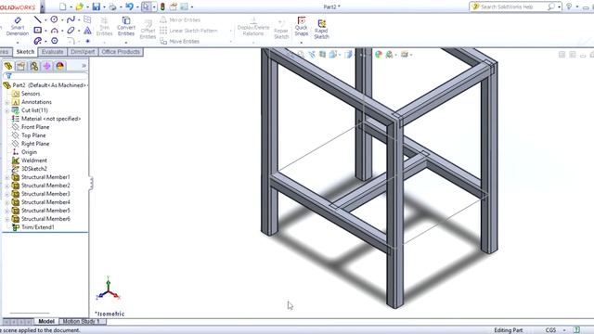Select the Trim/Extend1 feature
The height and width of the screenshot is (334, 594).
38,227
